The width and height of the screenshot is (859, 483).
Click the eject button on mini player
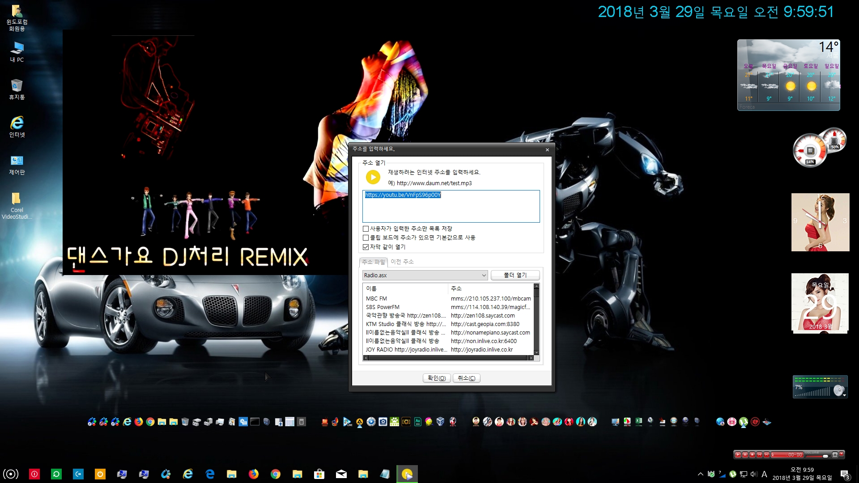[834, 455]
